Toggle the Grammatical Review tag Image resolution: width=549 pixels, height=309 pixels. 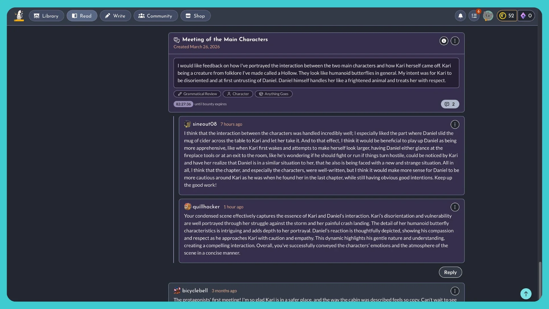tap(197, 94)
